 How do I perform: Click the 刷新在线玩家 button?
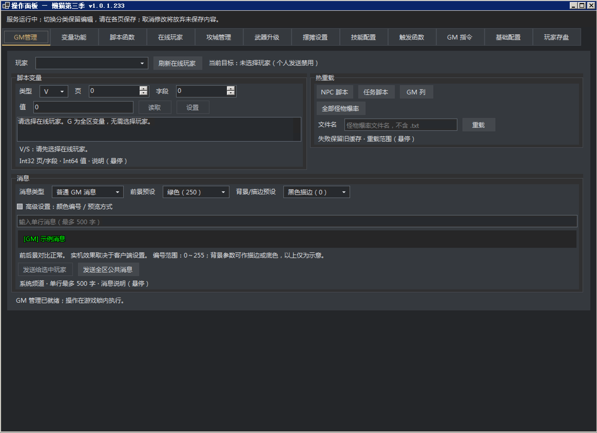click(x=177, y=63)
